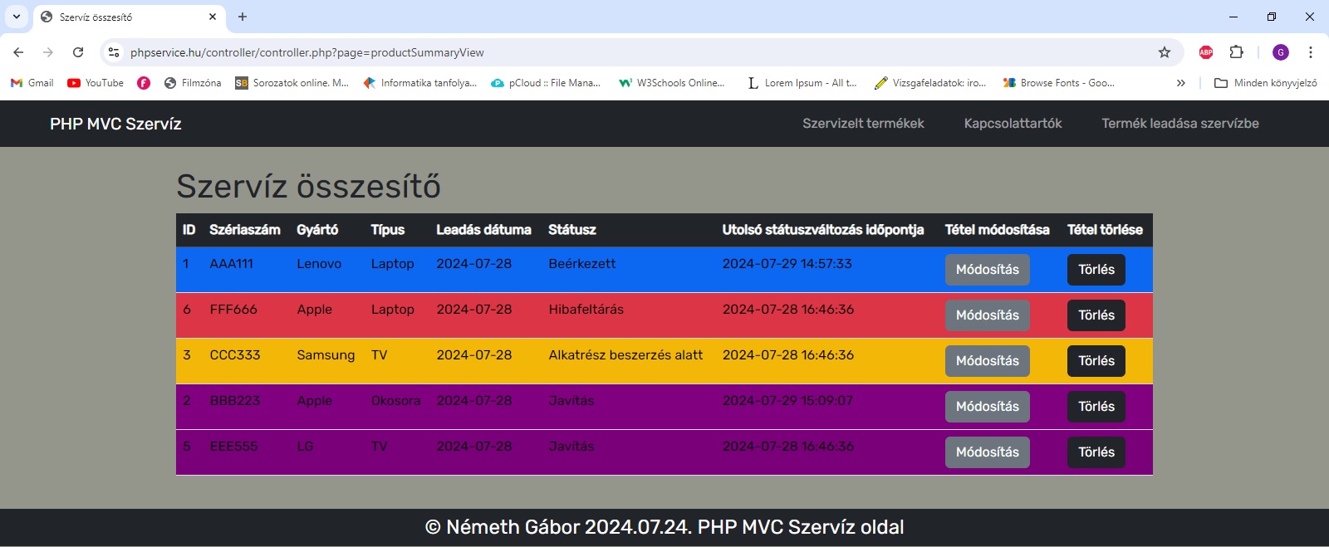Open the Minden könyvjelző folder
The width and height of the screenshot is (1329, 547).
tap(1266, 83)
